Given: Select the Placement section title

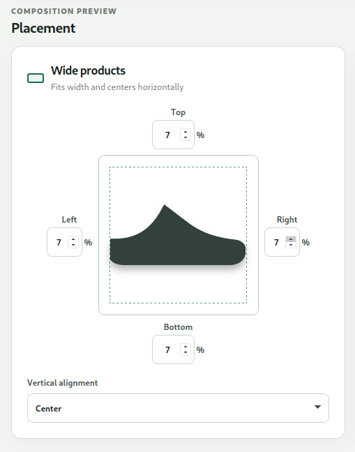Looking at the screenshot, I should 43,28.
